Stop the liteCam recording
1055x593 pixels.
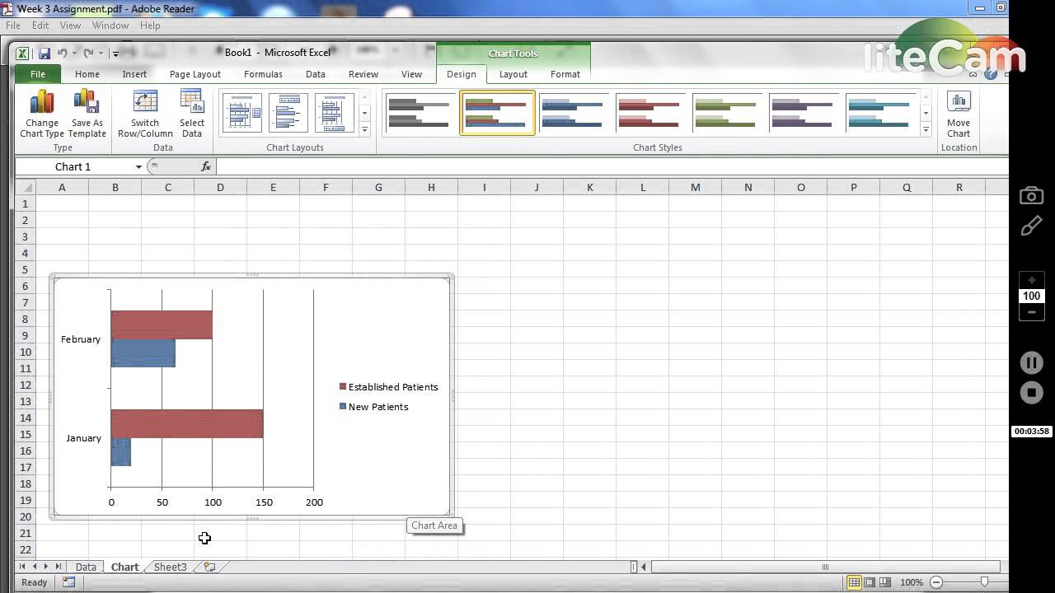[x=1032, y=393]
